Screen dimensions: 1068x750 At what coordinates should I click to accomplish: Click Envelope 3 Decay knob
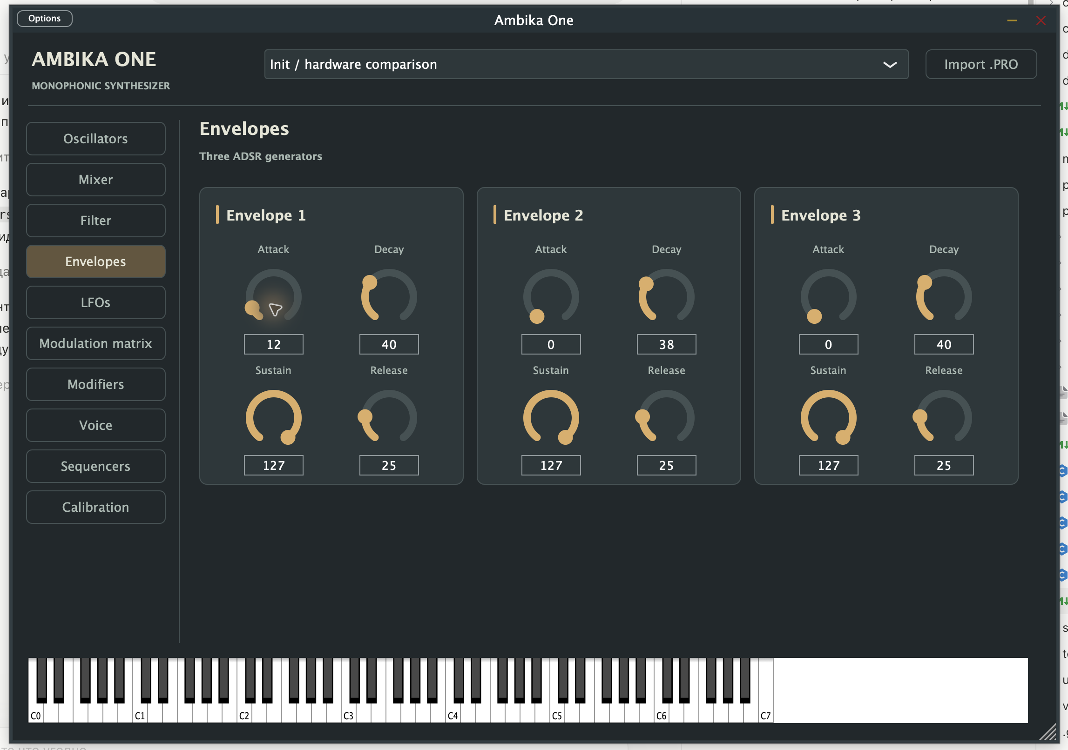944,296
